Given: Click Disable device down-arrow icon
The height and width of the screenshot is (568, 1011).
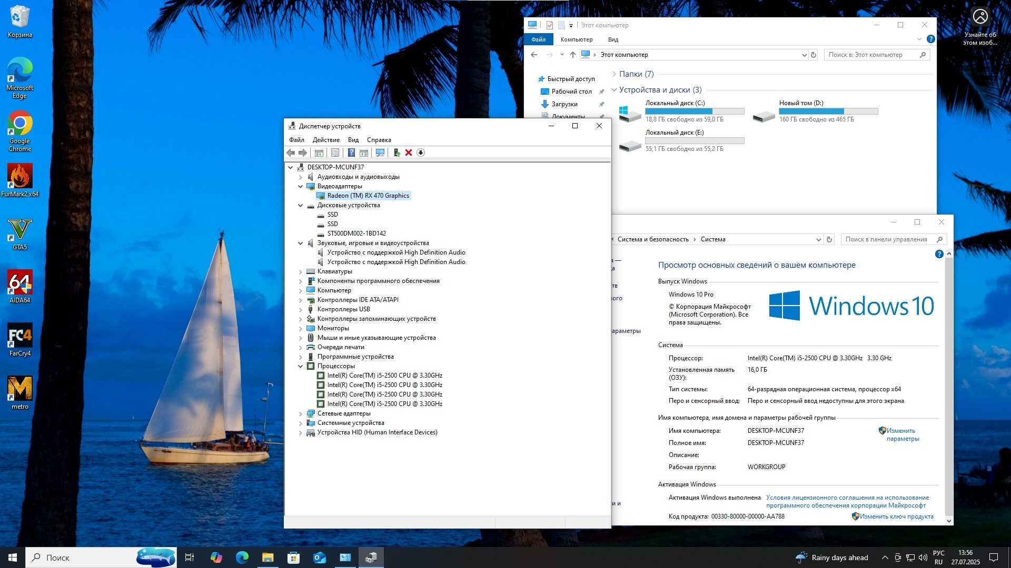Looking at the screenshot, I should point(421,153).
